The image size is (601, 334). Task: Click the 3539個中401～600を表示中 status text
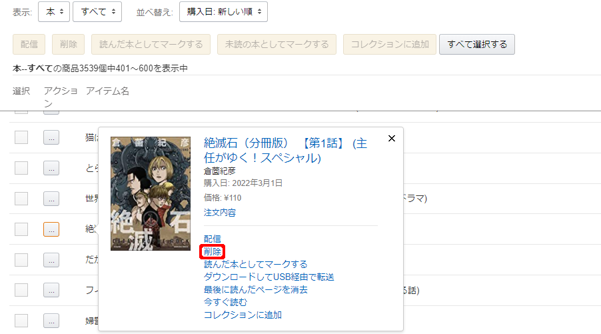133,68
